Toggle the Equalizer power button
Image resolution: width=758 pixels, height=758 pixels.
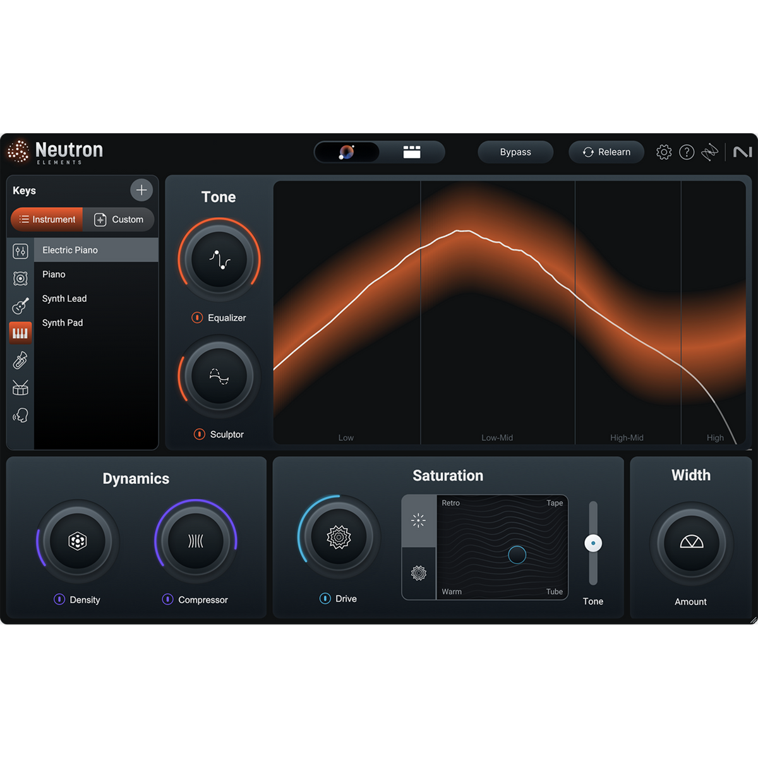197,318
